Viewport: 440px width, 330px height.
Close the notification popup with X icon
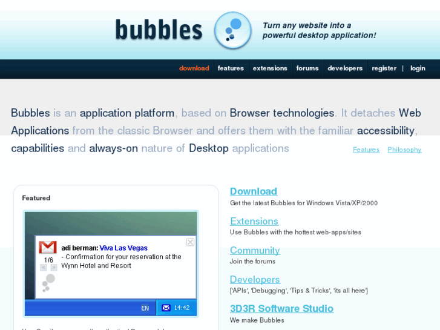click(190, 242)
